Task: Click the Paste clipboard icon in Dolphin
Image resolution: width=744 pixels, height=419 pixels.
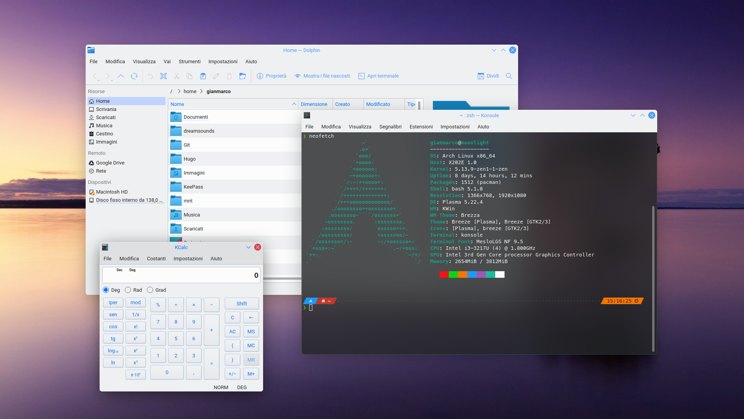Action: (x=203, y=76)
